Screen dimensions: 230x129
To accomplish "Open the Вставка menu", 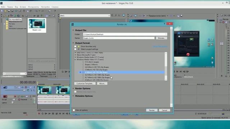I will click(23, 7).
